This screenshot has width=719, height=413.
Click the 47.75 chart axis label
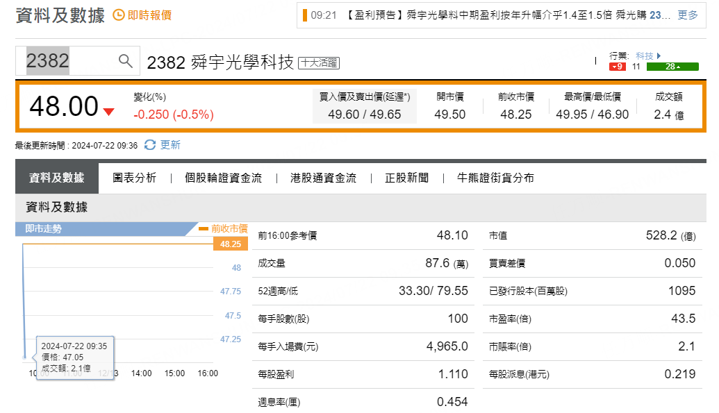231,292
